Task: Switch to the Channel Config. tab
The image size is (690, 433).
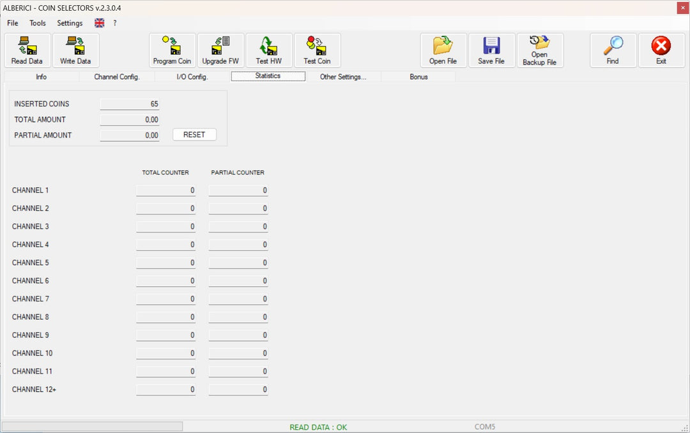Action: pos(116,77)
